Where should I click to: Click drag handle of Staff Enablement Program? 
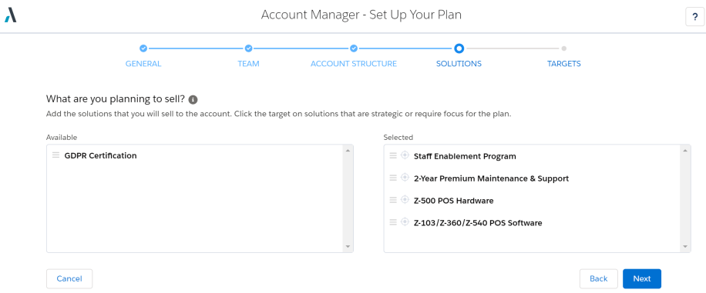[393, 155]
